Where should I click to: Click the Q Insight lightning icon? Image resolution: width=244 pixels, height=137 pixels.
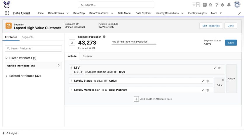click(x=4, y=133)
